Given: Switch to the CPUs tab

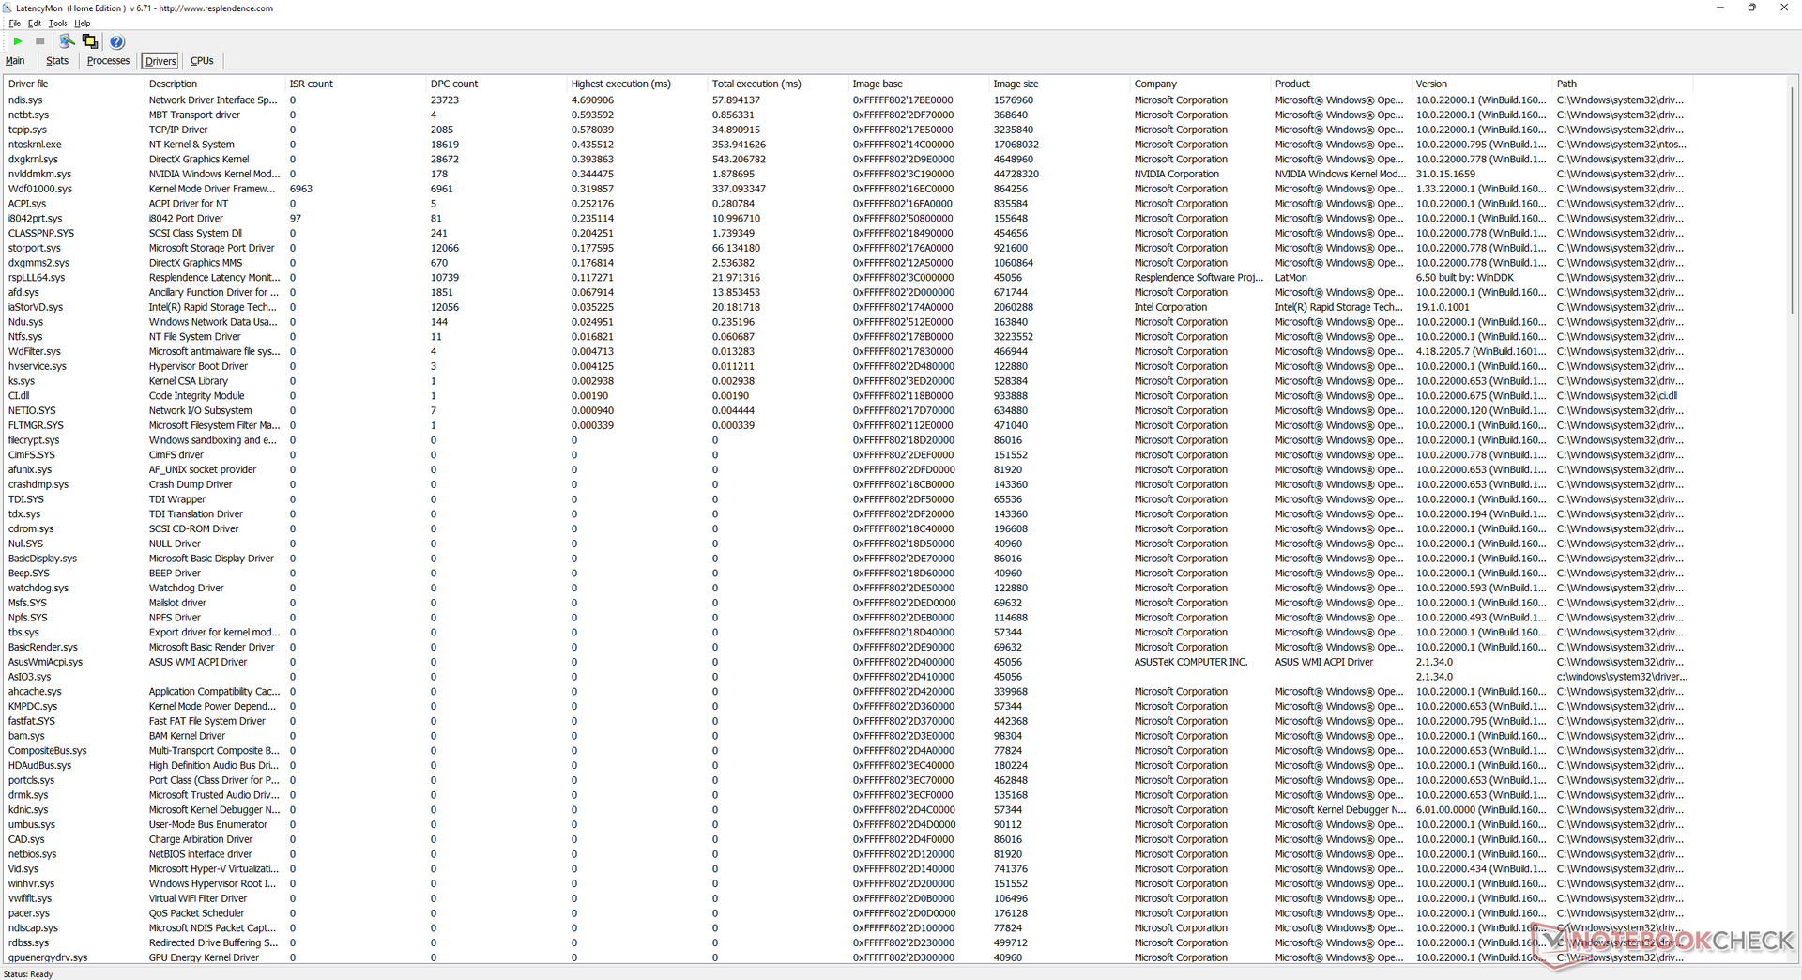Looking at the screenshot, I should 202,61.
